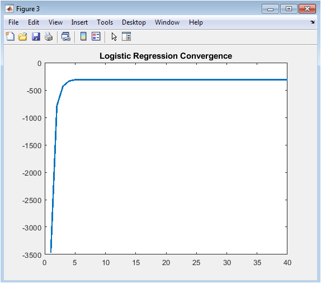Click the x-axis label 30
This screenshot has width=321, height=283.
pos(227,262)
